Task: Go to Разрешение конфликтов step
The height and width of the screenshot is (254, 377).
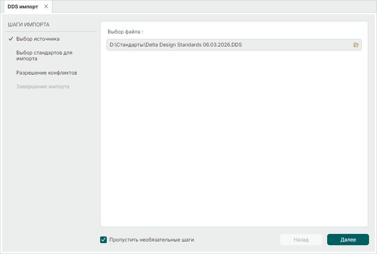Action: point(46,73)
